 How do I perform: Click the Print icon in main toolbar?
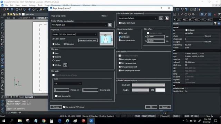17,9
